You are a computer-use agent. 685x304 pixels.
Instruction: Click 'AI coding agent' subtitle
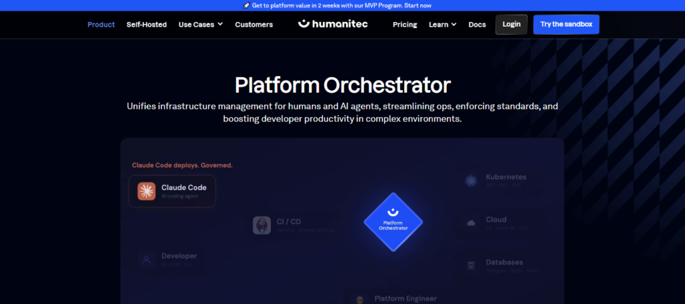pyautogui.click(x=180, y=196)
